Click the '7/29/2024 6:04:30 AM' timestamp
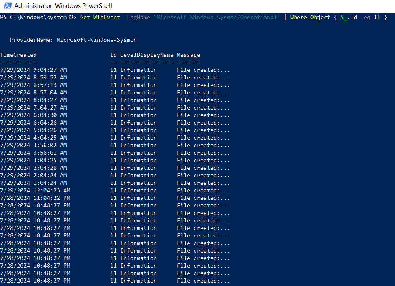 33,115
